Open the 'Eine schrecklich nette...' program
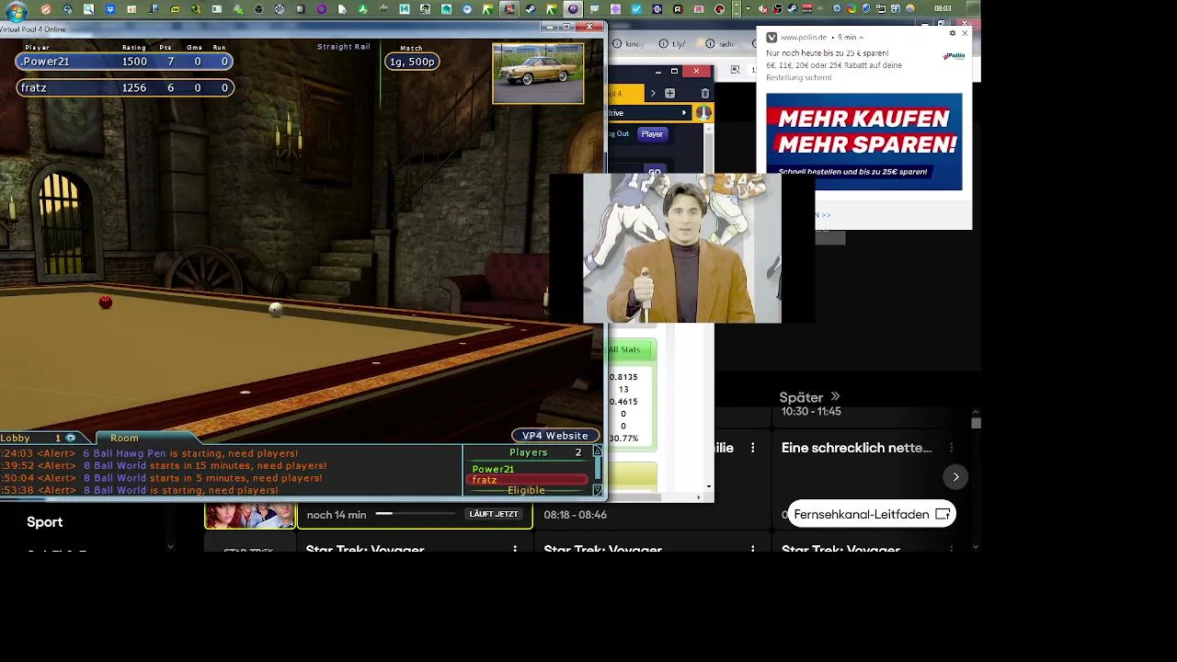 click(x=857, y=448)
